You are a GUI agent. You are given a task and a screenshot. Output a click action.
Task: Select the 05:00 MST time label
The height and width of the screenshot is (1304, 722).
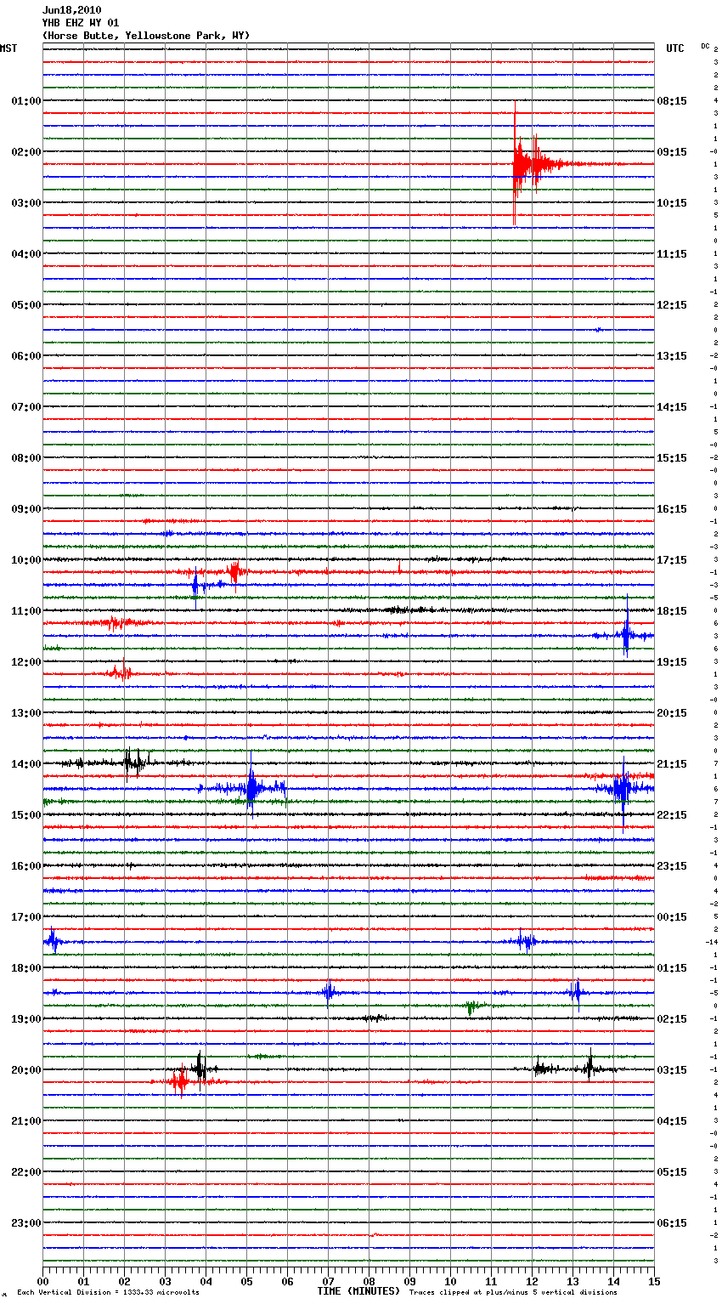[x=26, y=305]
